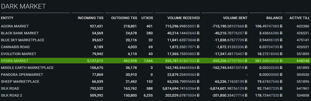Image resolution: width=311 pixels, height=101 pixels.
Task: Click Hydra Market active till 648248
Action: pyautogui.click(x=303, y=61)
